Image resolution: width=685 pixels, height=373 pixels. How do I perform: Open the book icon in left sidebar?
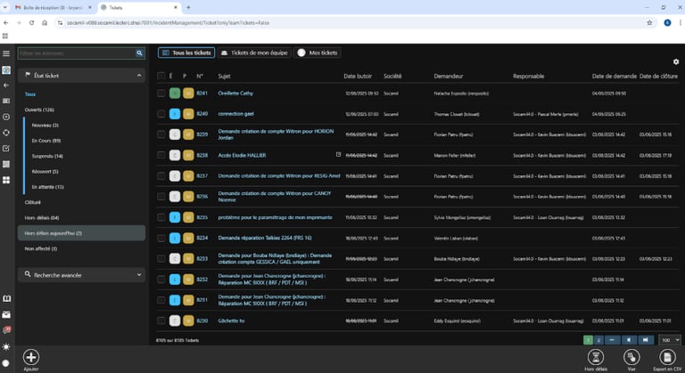[x=6, y=299]
